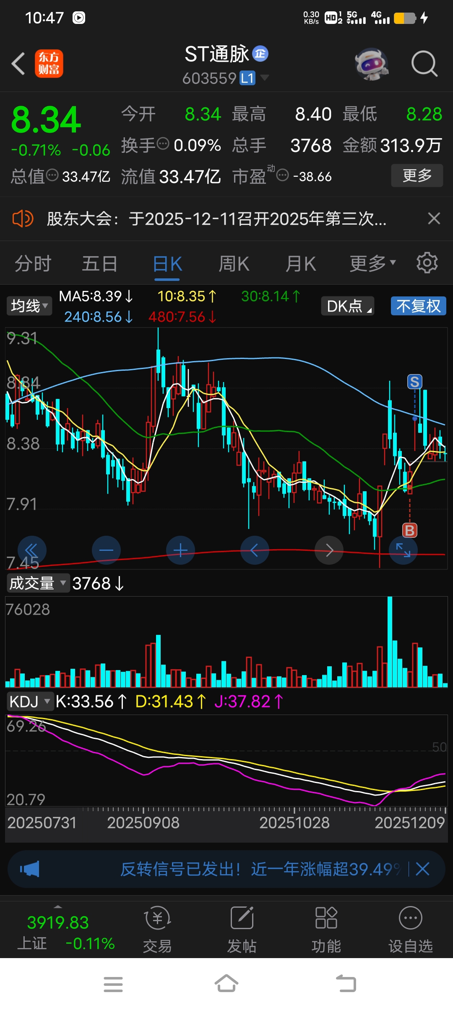Tap Android home navigation button
453x1011 pixels.
[226, 984]
